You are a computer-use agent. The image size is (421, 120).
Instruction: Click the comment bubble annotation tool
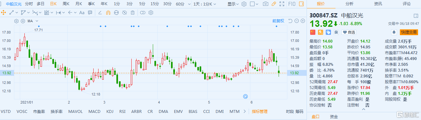click(90, 13)
